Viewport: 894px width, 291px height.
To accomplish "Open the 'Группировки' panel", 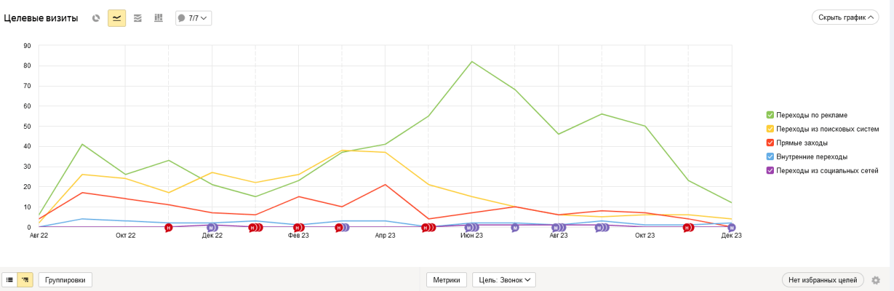I will (65, 280).
